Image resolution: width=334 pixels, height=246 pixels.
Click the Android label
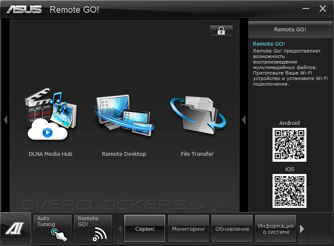pos(289,123)
